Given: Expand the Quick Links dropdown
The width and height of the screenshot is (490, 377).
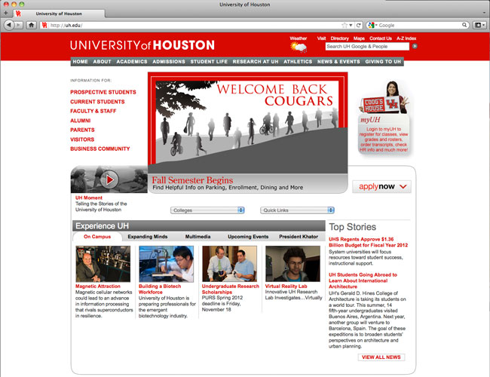Looking at the screenshot, I should click(x=297, y=210).
